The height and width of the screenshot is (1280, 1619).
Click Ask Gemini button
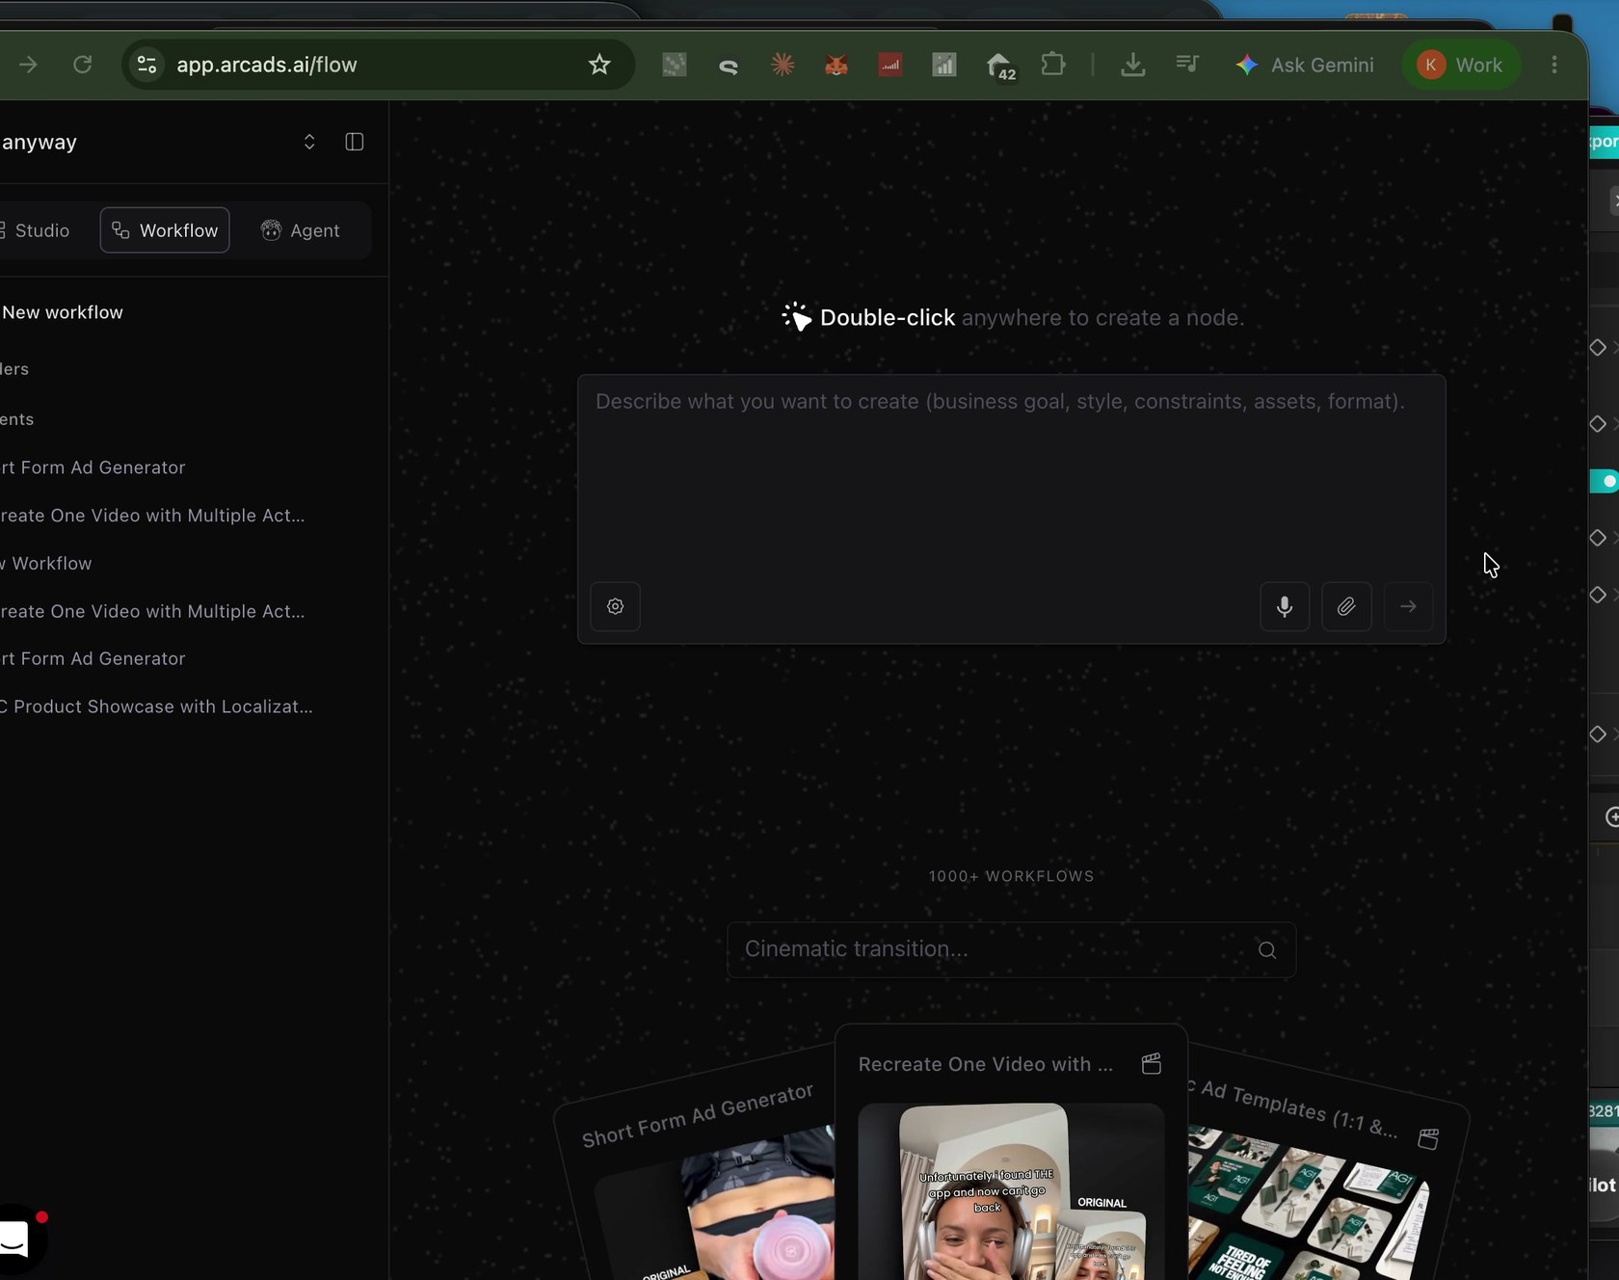1305,65
